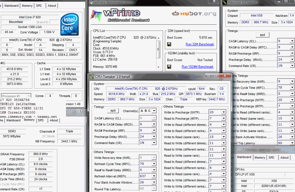Select the Memory tab in lower-right CPU-Z window
Viewport: 295px width, 192px height.
(x=260, y=158)
